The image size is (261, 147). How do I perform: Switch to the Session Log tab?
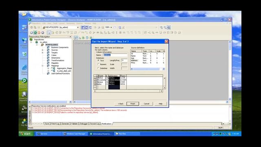[95, 124]
